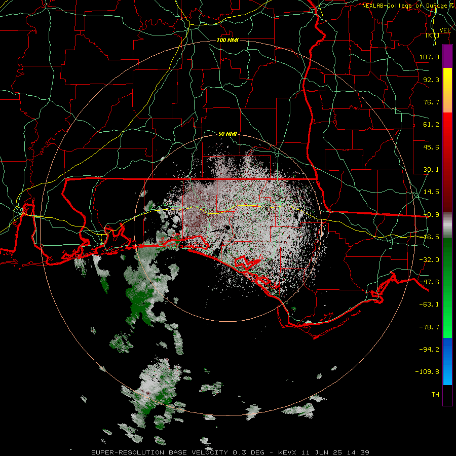Viewport: 456px width, 456px height.
Task: Select the 50 NMI range ring label
Action: pyautogui.click(x=227, y=134)
